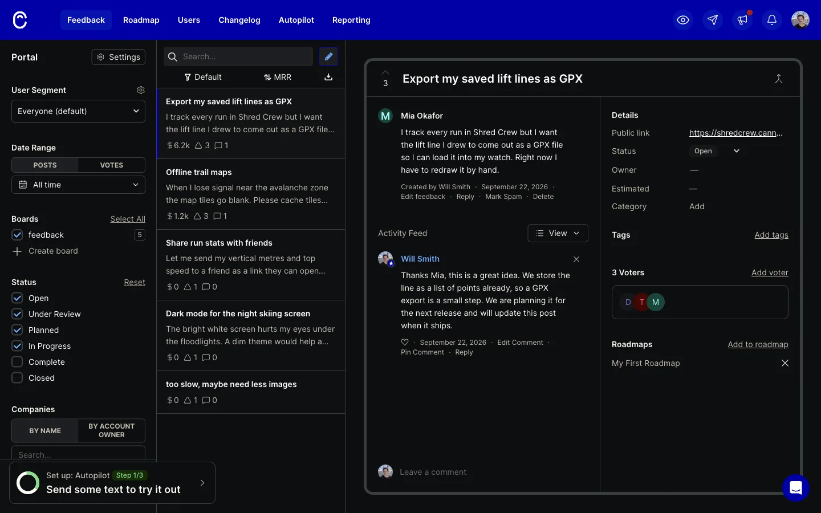Click the User Segment gear icon

tap(141, 90)
